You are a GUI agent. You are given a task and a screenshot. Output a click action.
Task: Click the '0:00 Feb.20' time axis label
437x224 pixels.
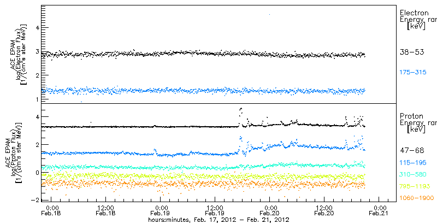[269, 211]
